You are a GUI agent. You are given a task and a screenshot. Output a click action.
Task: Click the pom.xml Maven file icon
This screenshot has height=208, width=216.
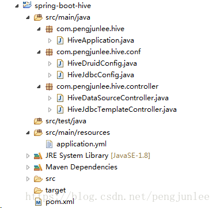point(38,202)
